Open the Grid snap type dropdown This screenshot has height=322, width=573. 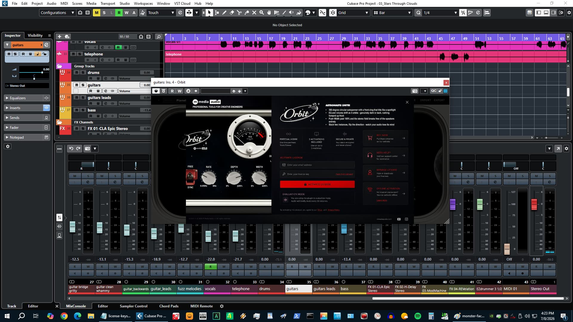[353, 13]
